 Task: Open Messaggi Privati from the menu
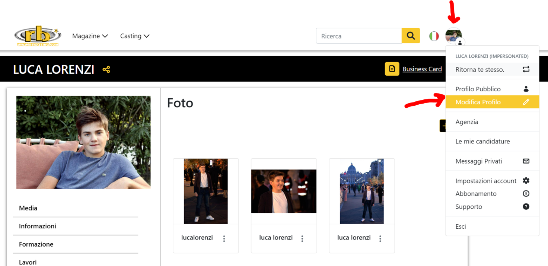(x=492, y=161)
